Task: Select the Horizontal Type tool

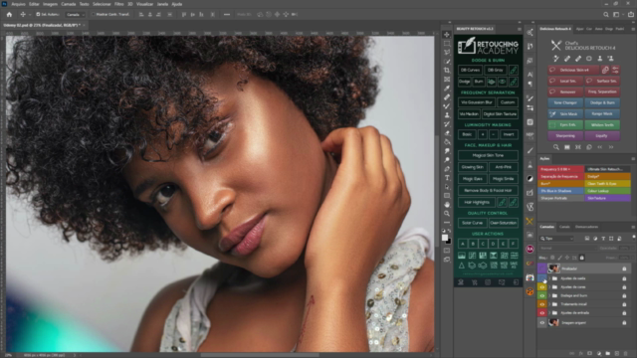Action: [447, 177]
